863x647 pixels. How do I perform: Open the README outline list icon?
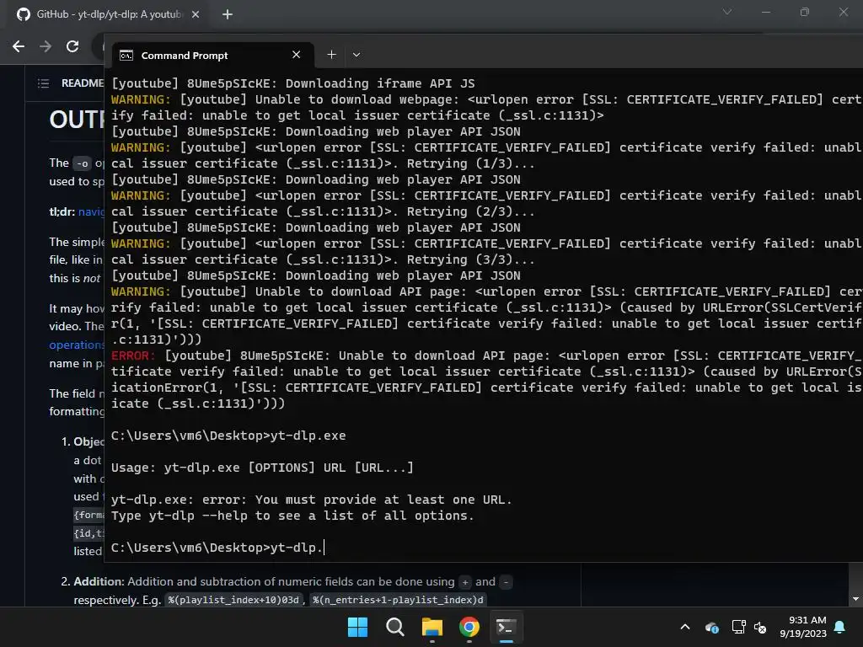[x=43, y=83]
